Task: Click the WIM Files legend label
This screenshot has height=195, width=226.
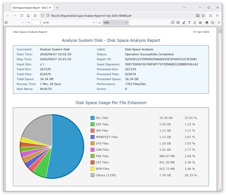Action: click(102, 169)
